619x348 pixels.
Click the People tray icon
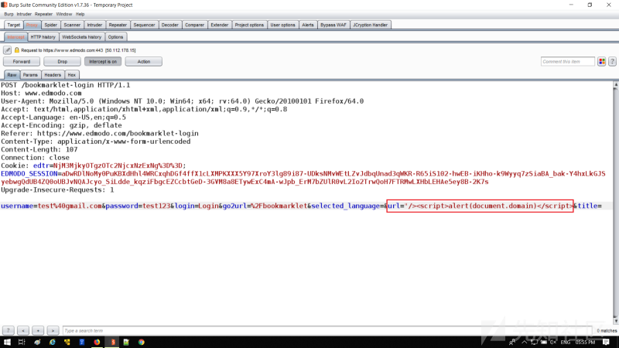(x=512, y=342)
